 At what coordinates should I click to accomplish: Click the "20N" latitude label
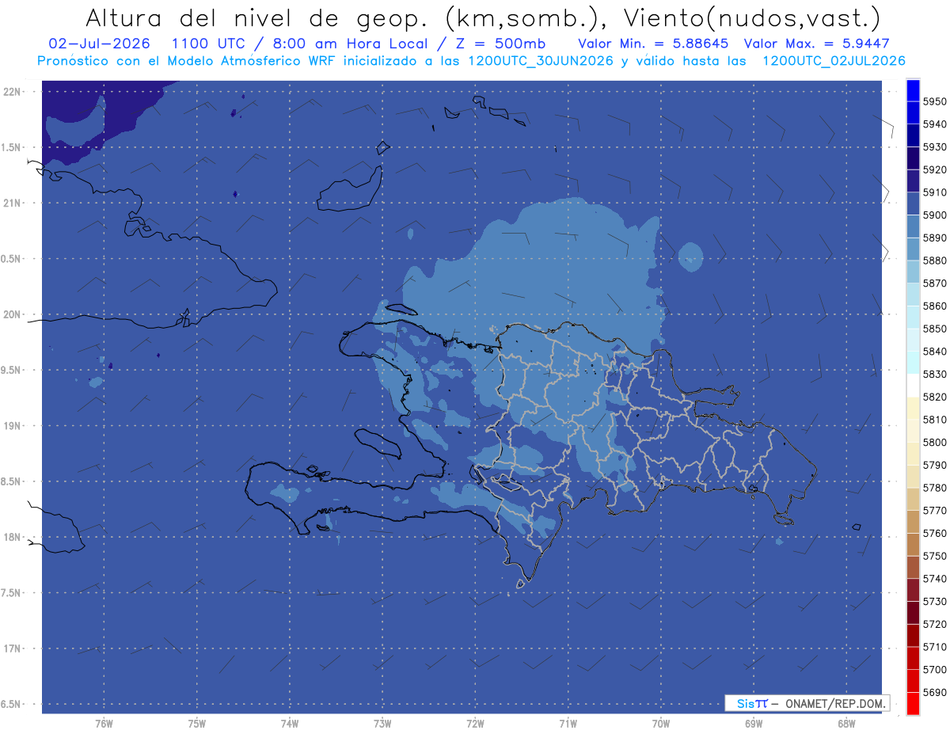(12, 314)
